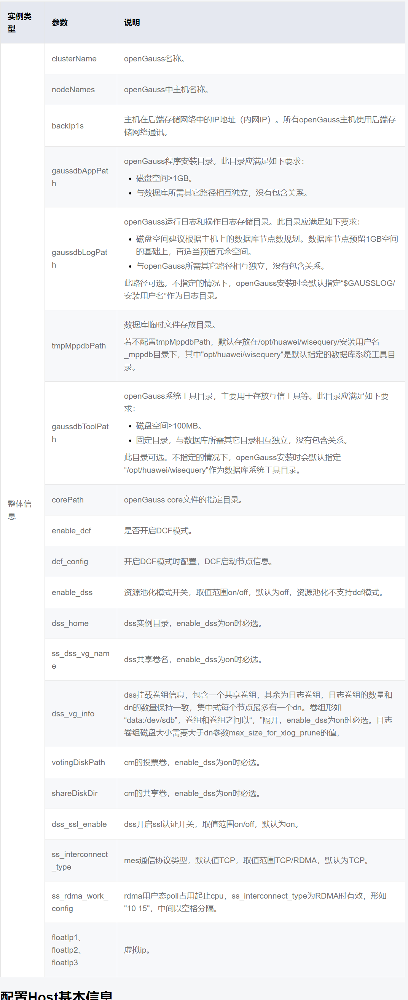Click the description 'openGauss core文件的指定目录。'

tap(185, 500)
